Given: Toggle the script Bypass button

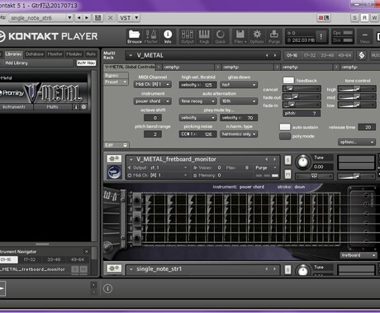Looking at the screenshot, I should (116, 75).
